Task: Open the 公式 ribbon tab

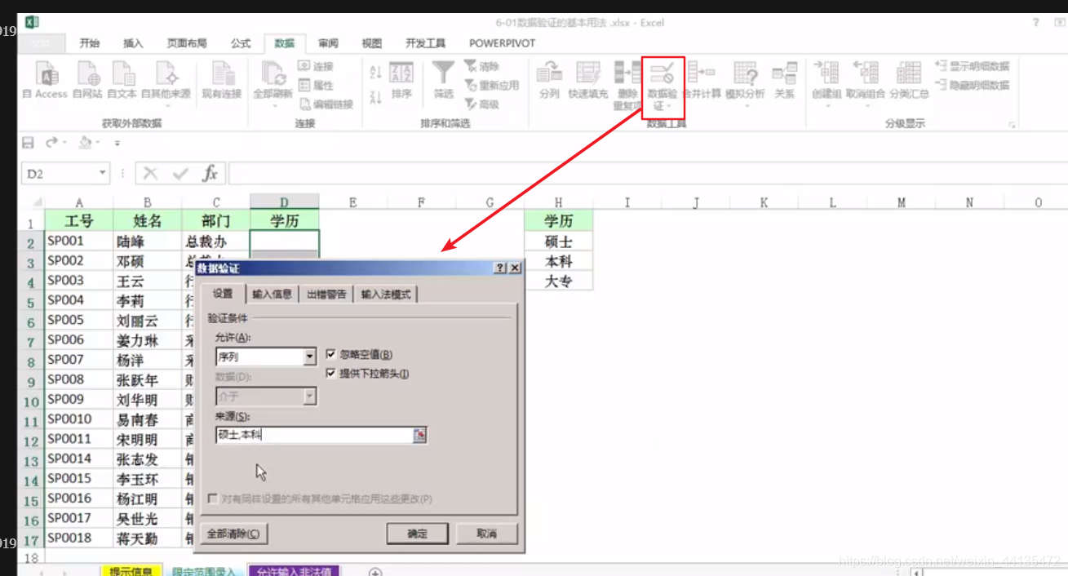Action: coord(240,43)
